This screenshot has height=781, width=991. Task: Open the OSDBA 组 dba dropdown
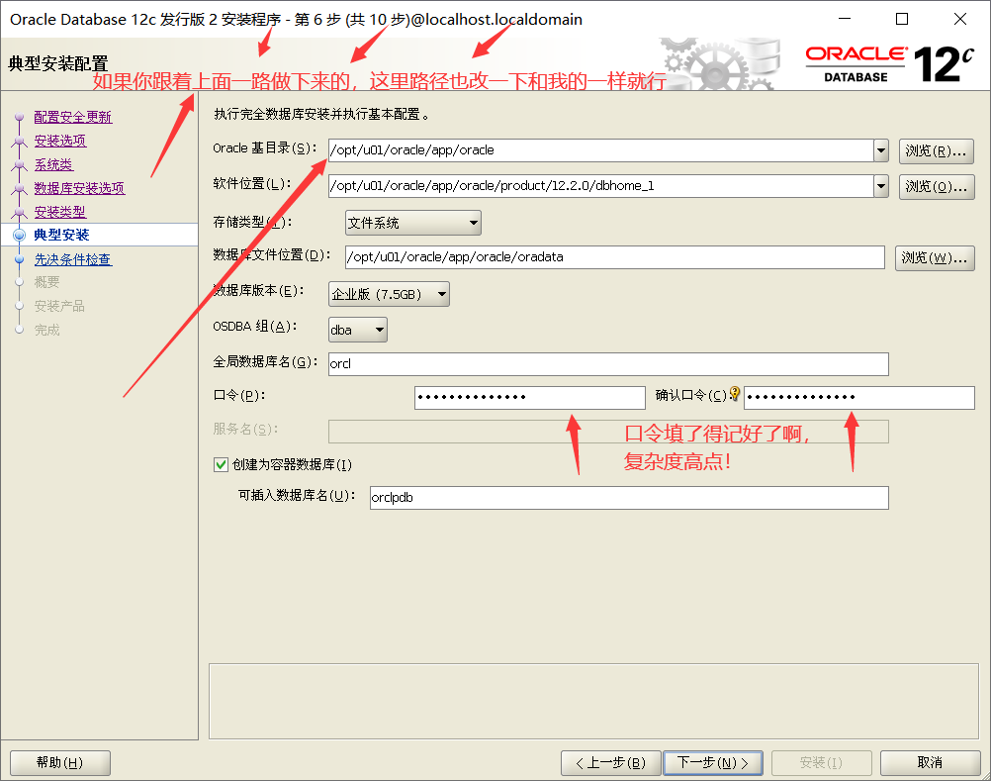click(358, 330)
